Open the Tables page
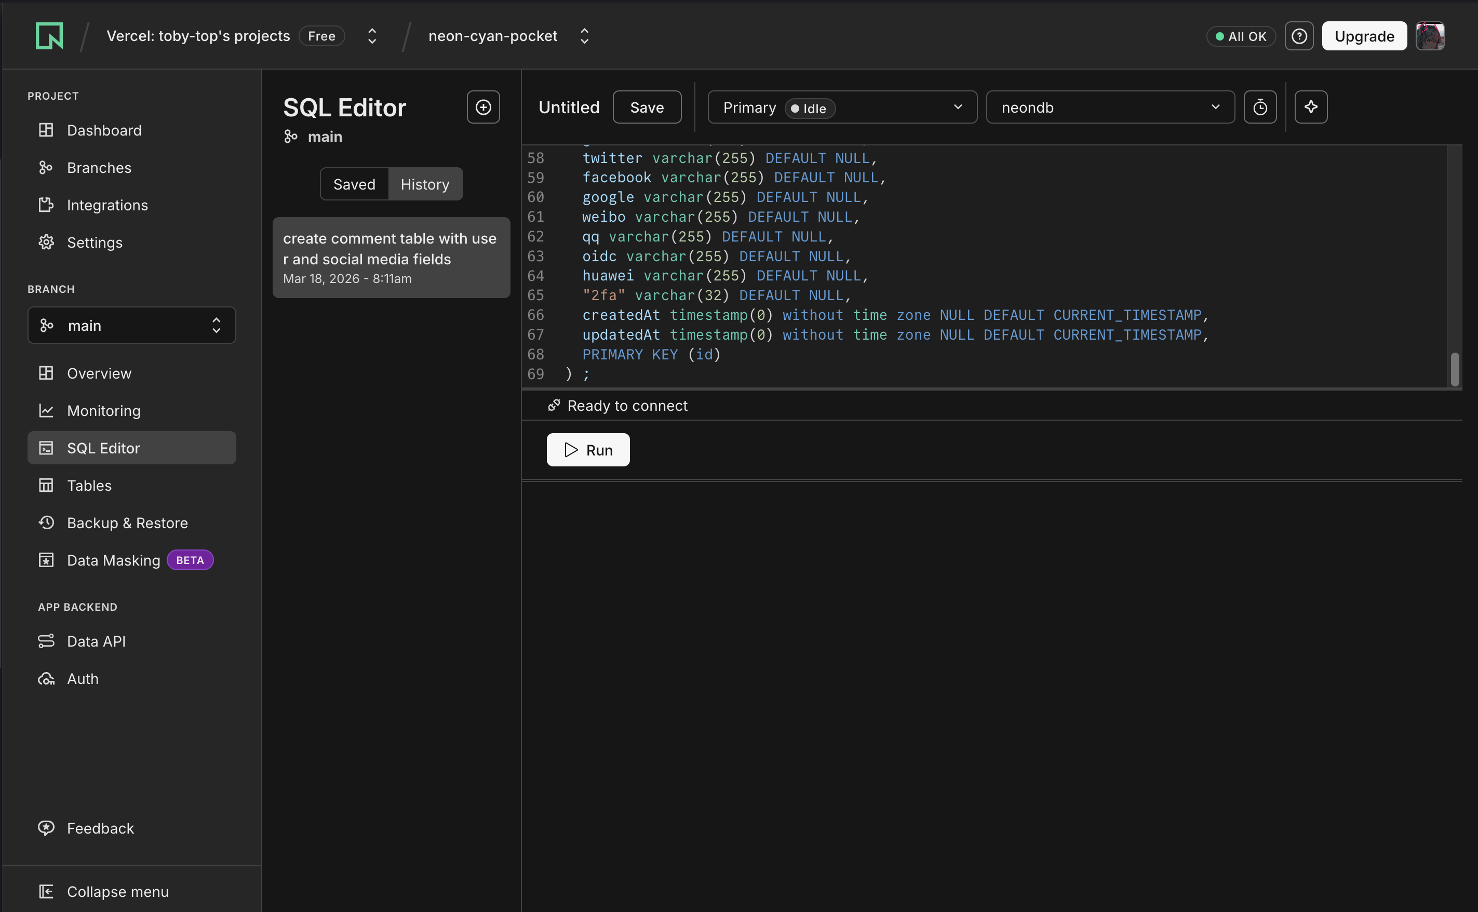Viewport: 1478px width, 912px height. (131, 486)
